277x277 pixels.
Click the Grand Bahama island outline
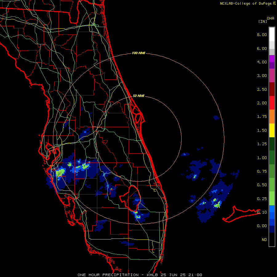[241, 214]
